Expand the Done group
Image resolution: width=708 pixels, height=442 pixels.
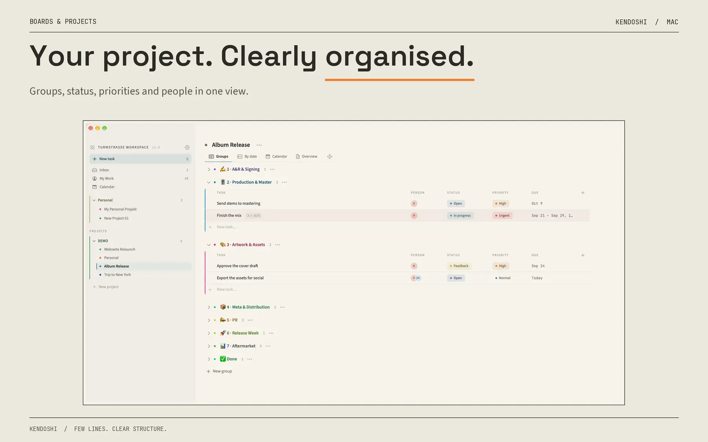(x=209, y=359)
